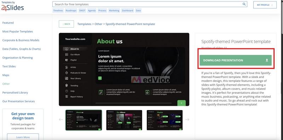283x140 pixels.
Task: Select the Agenda tag
Action: [x=92, y=11]
